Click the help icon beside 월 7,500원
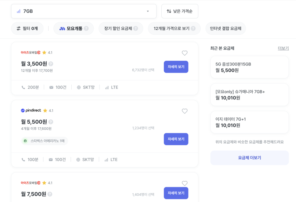 point(50,194)
